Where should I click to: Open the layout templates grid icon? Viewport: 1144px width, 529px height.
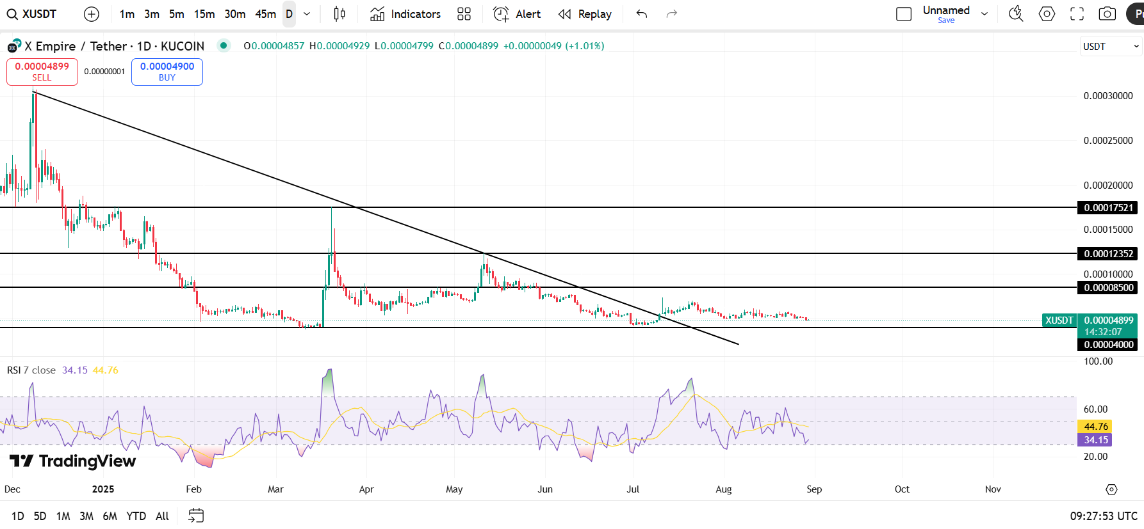(464, 14)
